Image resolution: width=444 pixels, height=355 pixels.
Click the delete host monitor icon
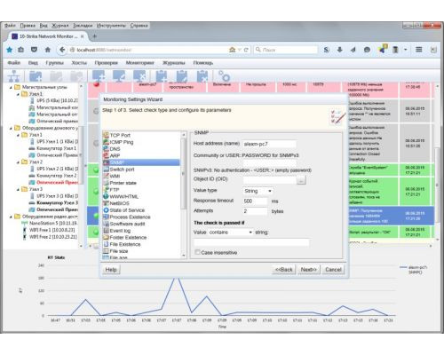pyautogui.click(x=139, y=76)
